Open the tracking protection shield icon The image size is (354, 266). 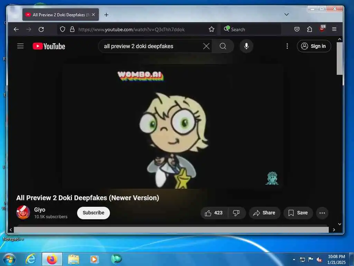point(63,29)
